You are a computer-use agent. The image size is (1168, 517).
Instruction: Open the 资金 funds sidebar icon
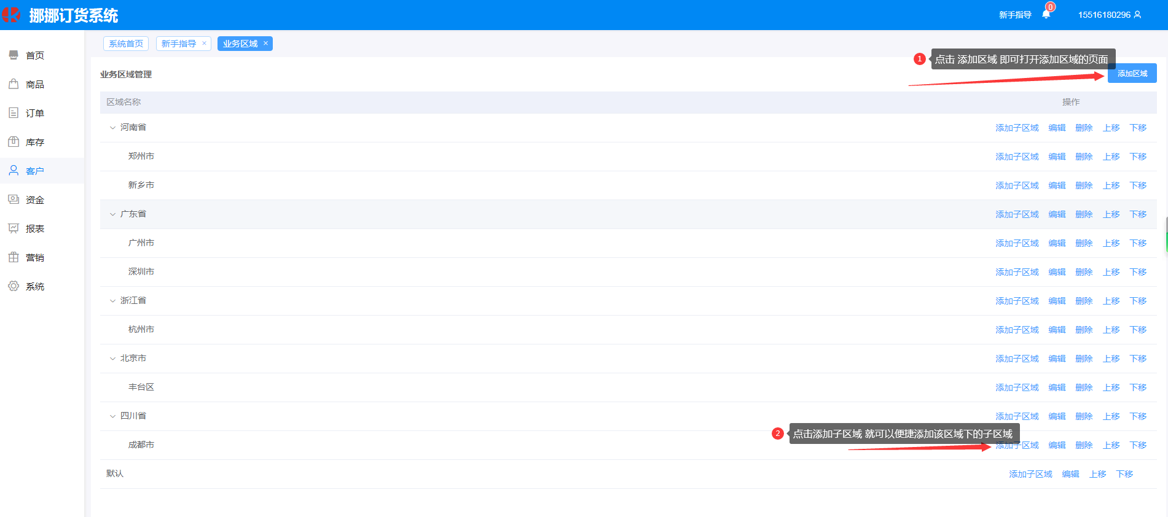coord(14,200)
